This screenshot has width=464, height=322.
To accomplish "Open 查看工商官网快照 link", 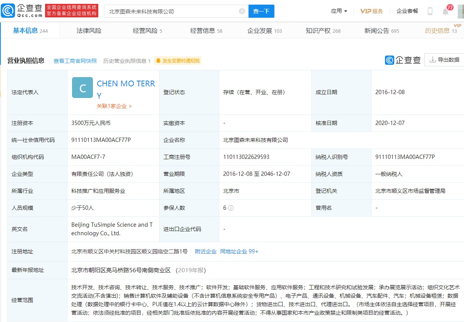I will tap(75, 61).
